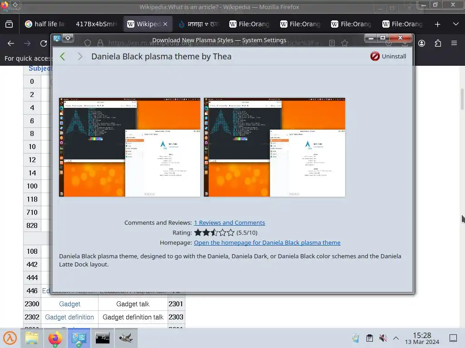The width and height of the screenshot is (465, 348).
Task: Open the terminal from the taskbar
Action: [102, 338]
